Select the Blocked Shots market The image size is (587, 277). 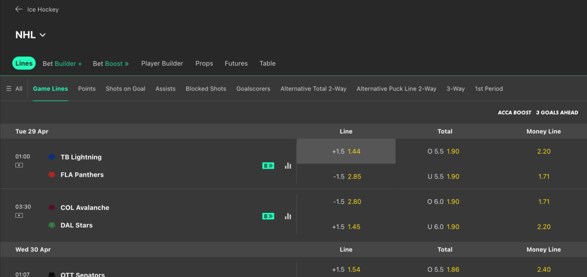tap(206, 89)
